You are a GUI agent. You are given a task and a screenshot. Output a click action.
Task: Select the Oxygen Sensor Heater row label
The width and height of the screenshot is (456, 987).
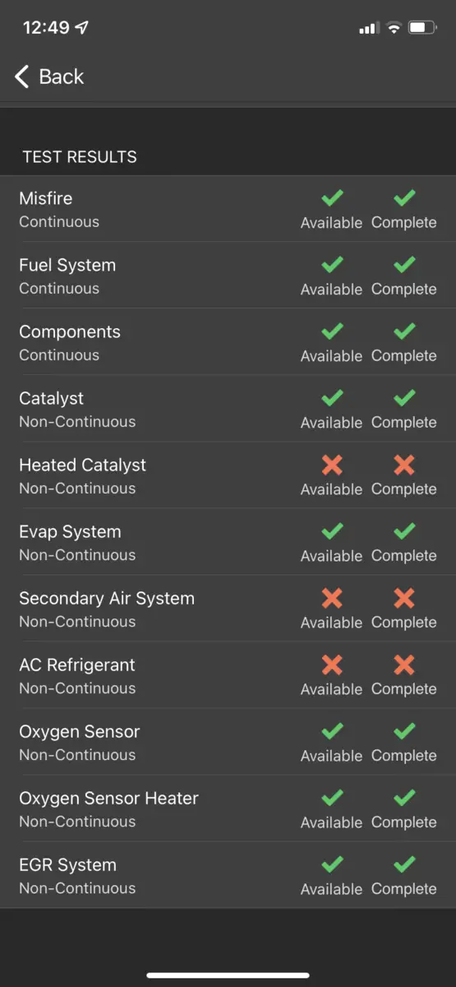click(108, 798)
